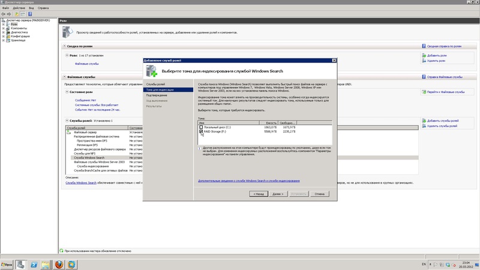Click the Добавить роли link
Screen dimensions: 480x270
click(437, 55)
